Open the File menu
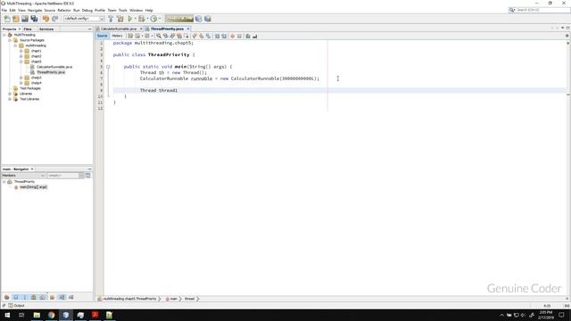The image size is (571, 321). 4,10
